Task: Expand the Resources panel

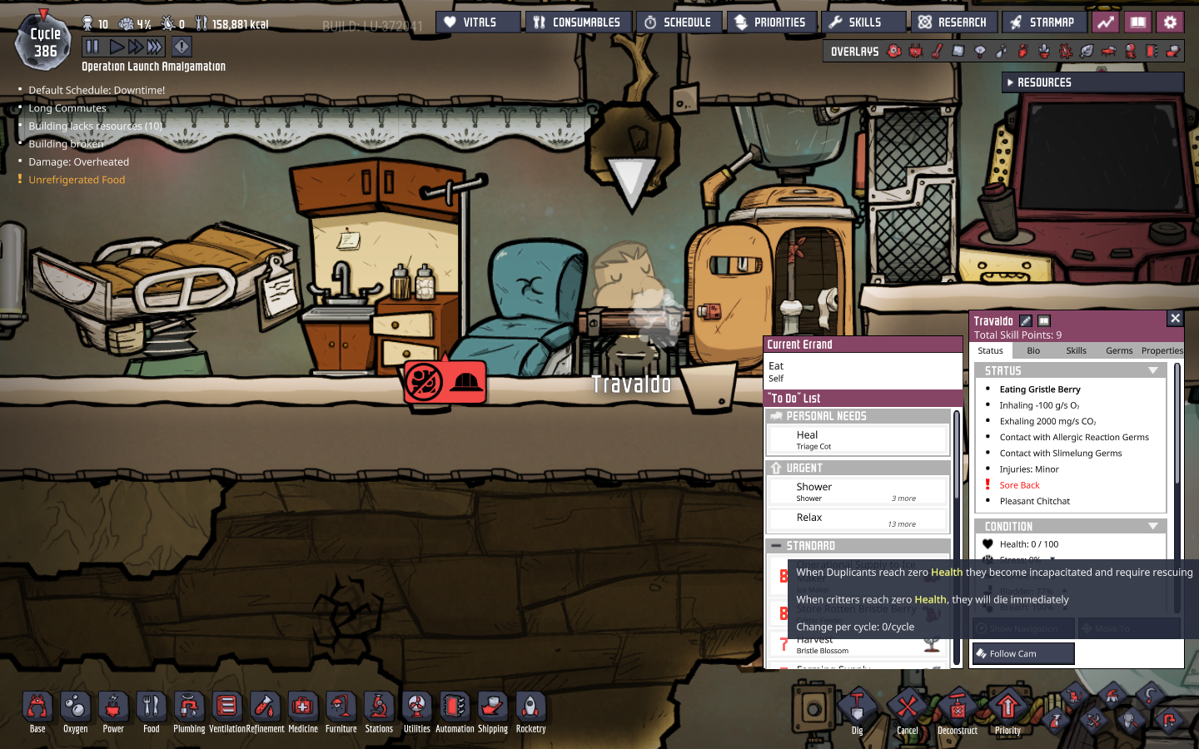Action: coord(1092,82)
